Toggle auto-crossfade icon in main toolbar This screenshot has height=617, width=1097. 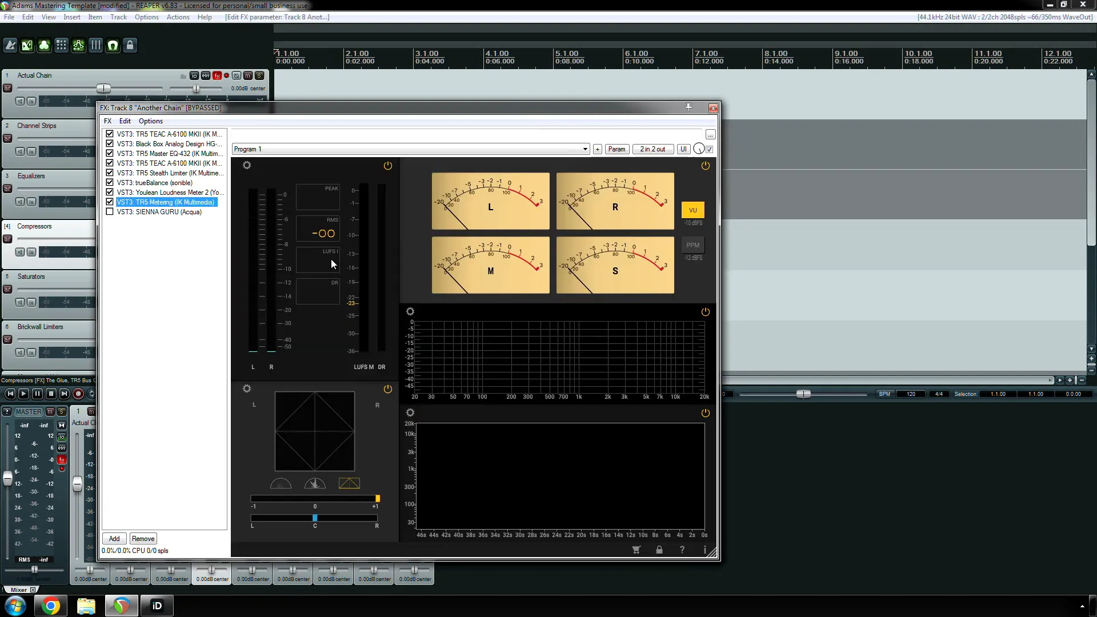point(27,45)
